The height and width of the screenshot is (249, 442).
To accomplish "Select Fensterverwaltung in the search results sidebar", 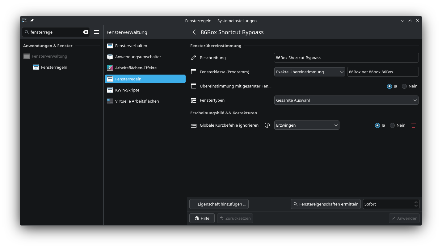I will [62, 56].
